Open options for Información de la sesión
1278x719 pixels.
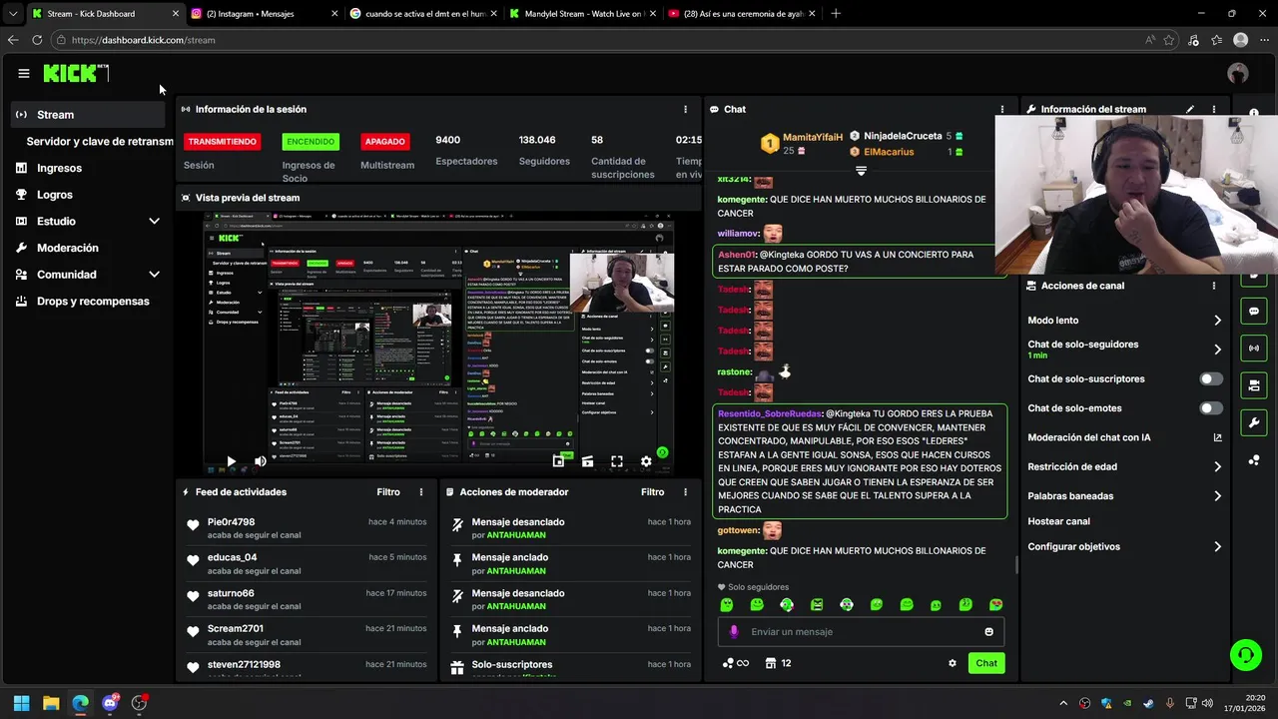pos(685,109)
